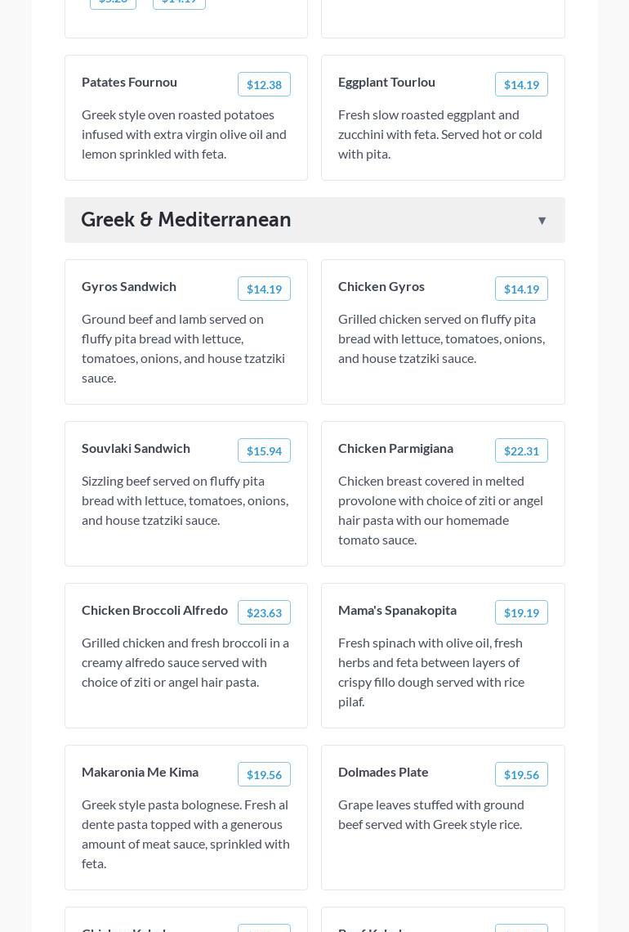629x932 pixels.
Task: Click the $15.94 Souvlaki Sandwich price
Action: [264, 451]
